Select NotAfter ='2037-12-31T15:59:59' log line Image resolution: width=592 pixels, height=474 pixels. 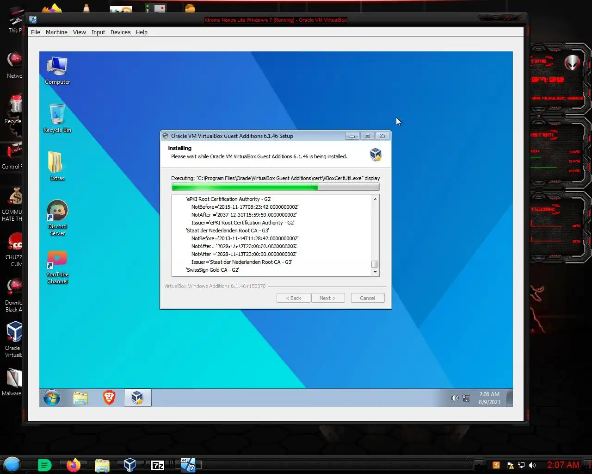click(244, 215)
